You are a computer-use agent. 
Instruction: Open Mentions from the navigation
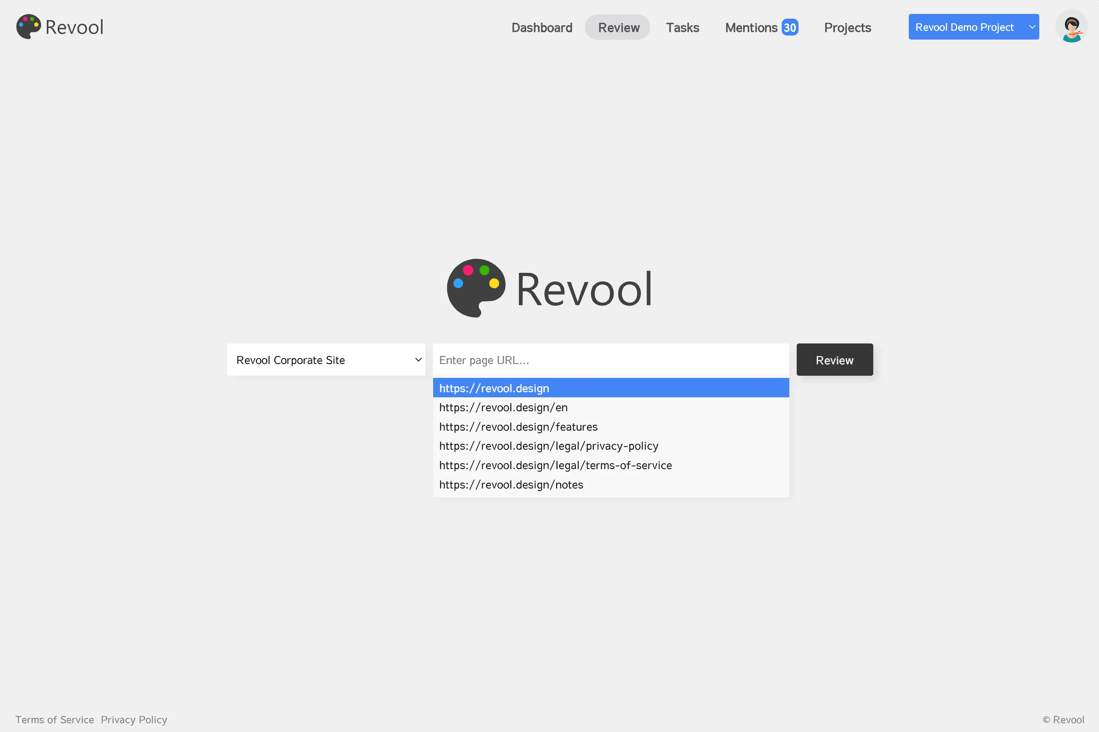751,27
